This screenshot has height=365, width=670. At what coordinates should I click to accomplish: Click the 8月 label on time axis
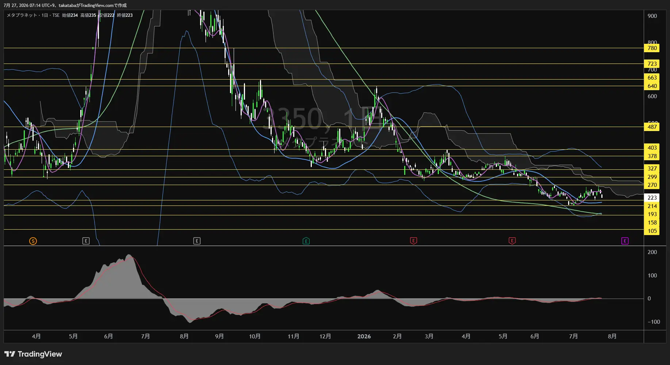(612, 337)
